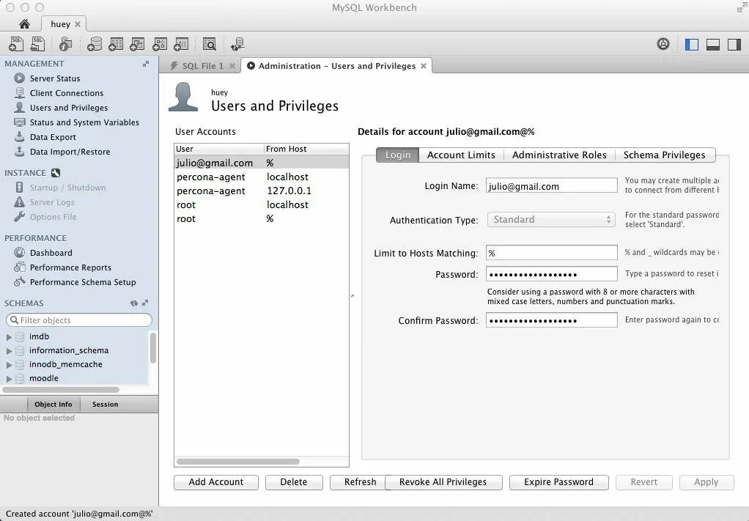Create a new SQL tab icon

pyautogui.click(x=16, y=44)
